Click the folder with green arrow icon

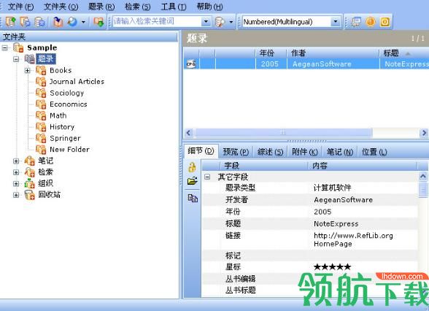point(98,22)
